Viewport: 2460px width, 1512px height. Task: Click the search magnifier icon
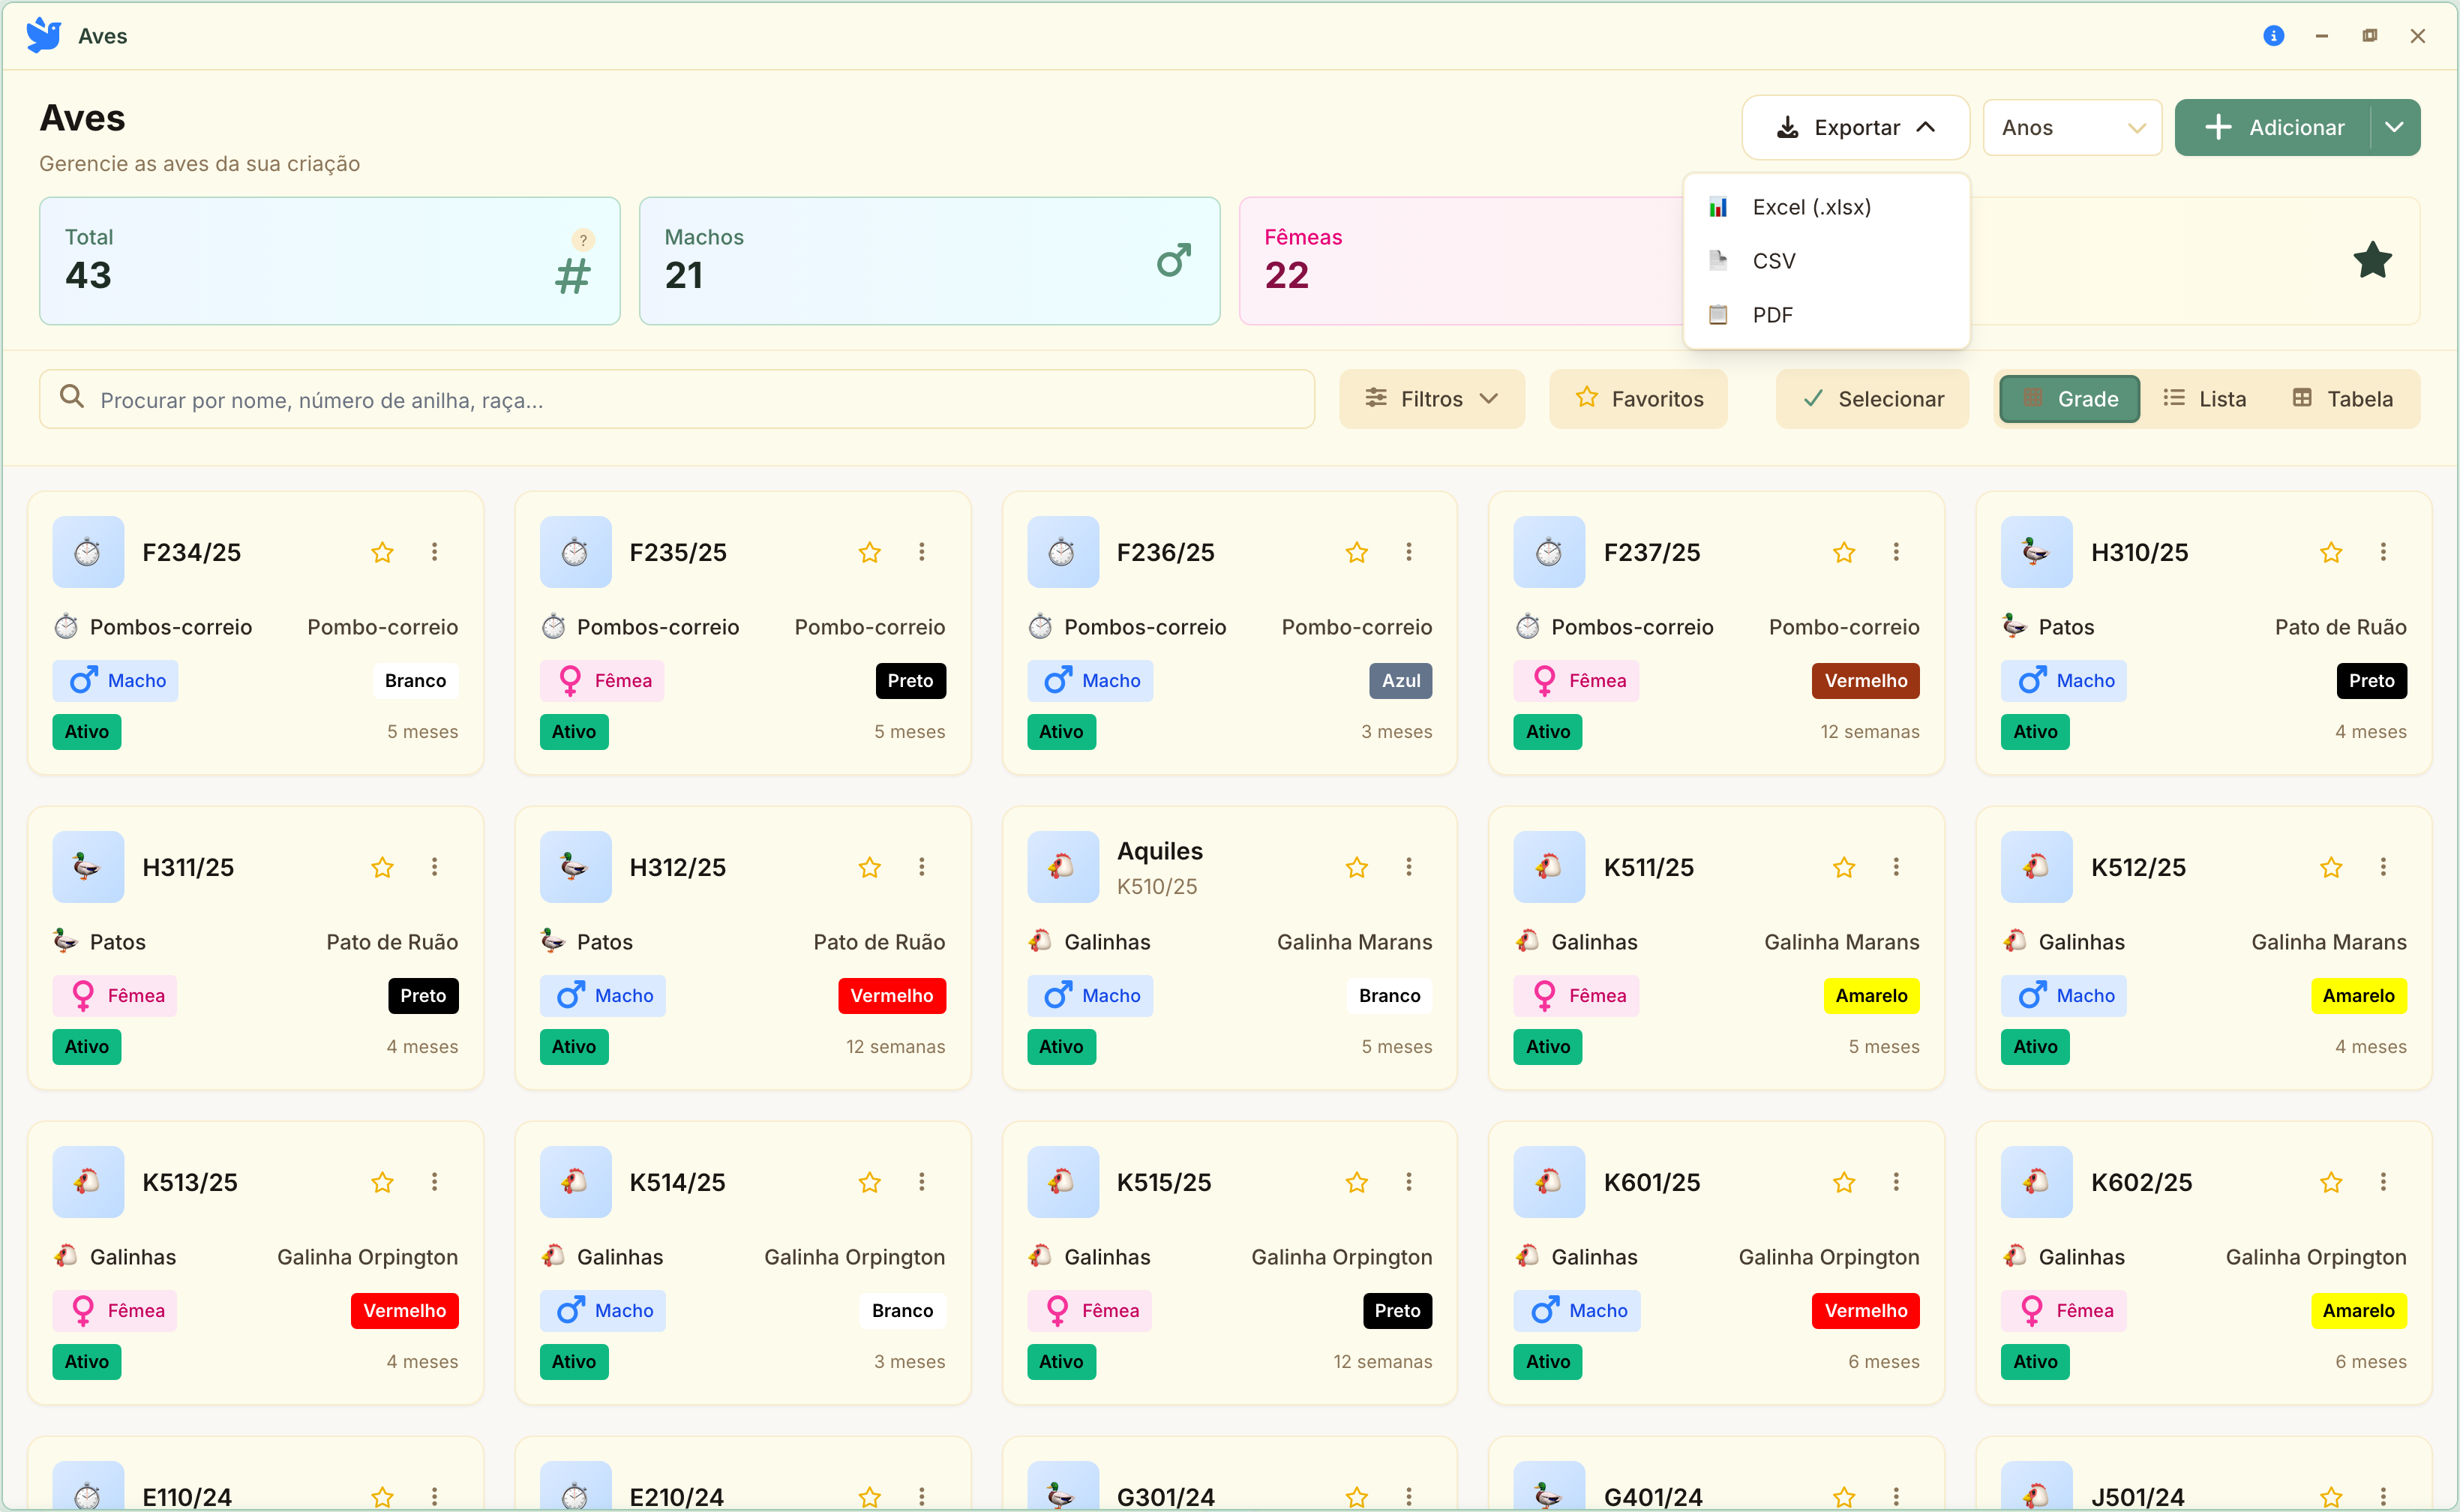[72, 397]
